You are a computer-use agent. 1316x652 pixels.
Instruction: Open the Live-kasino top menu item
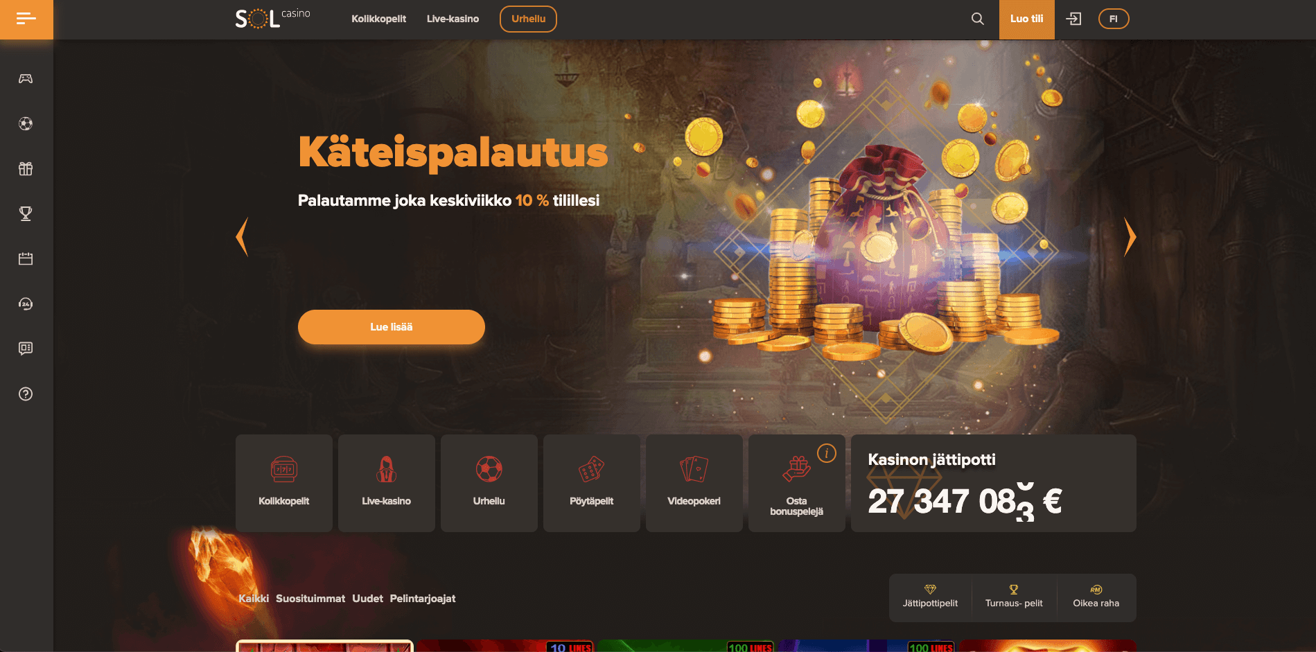click(453, 19)
